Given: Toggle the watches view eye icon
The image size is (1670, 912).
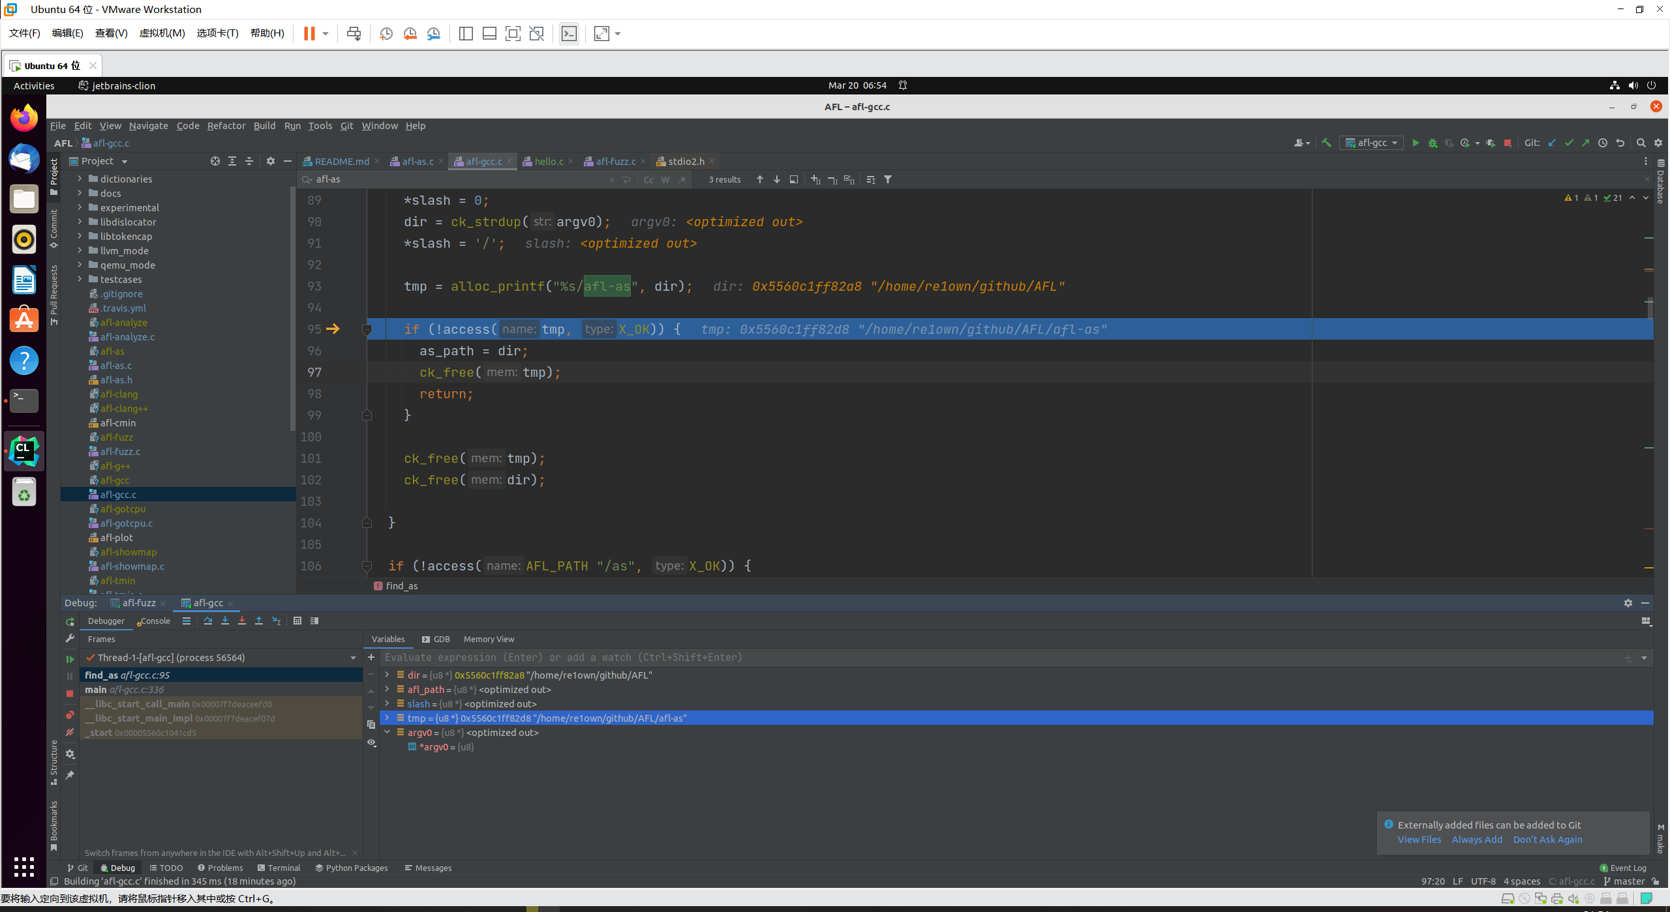Looking at the screenshot, I should pos(371,743).
